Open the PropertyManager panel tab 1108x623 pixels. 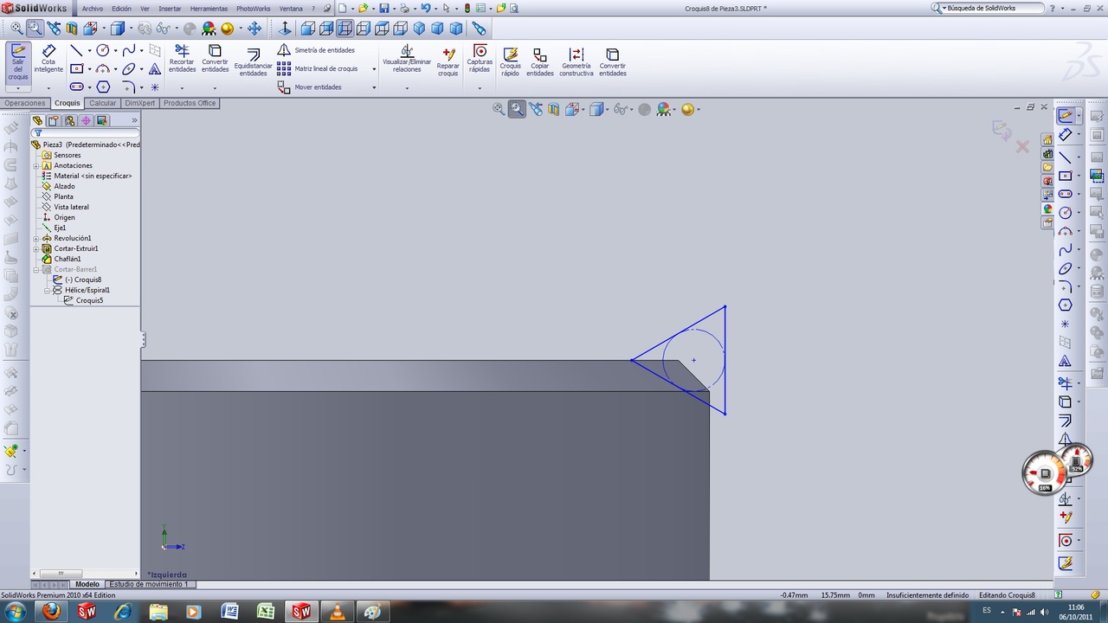pos(54,120)
